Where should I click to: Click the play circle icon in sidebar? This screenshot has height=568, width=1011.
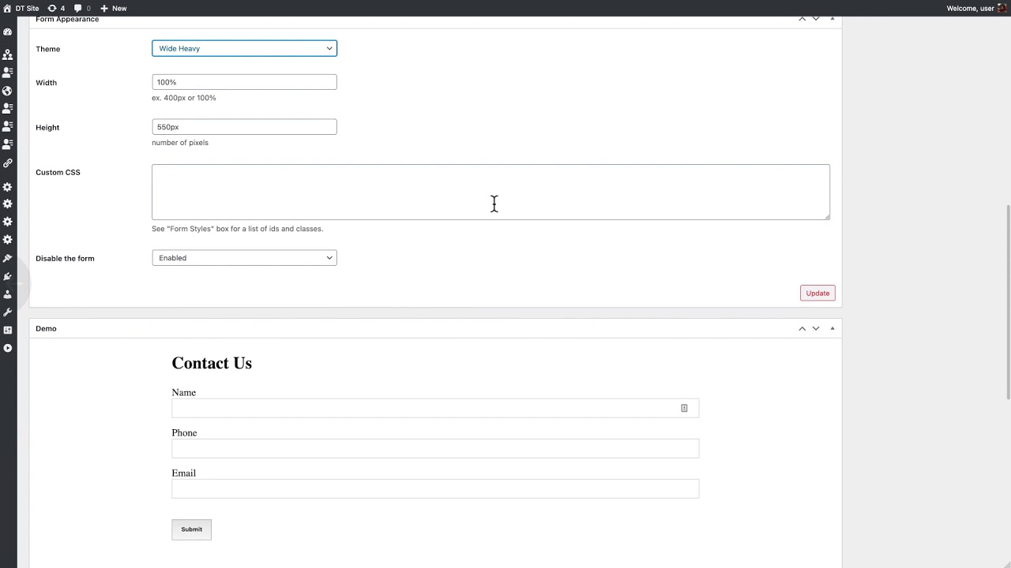(8, 348)
